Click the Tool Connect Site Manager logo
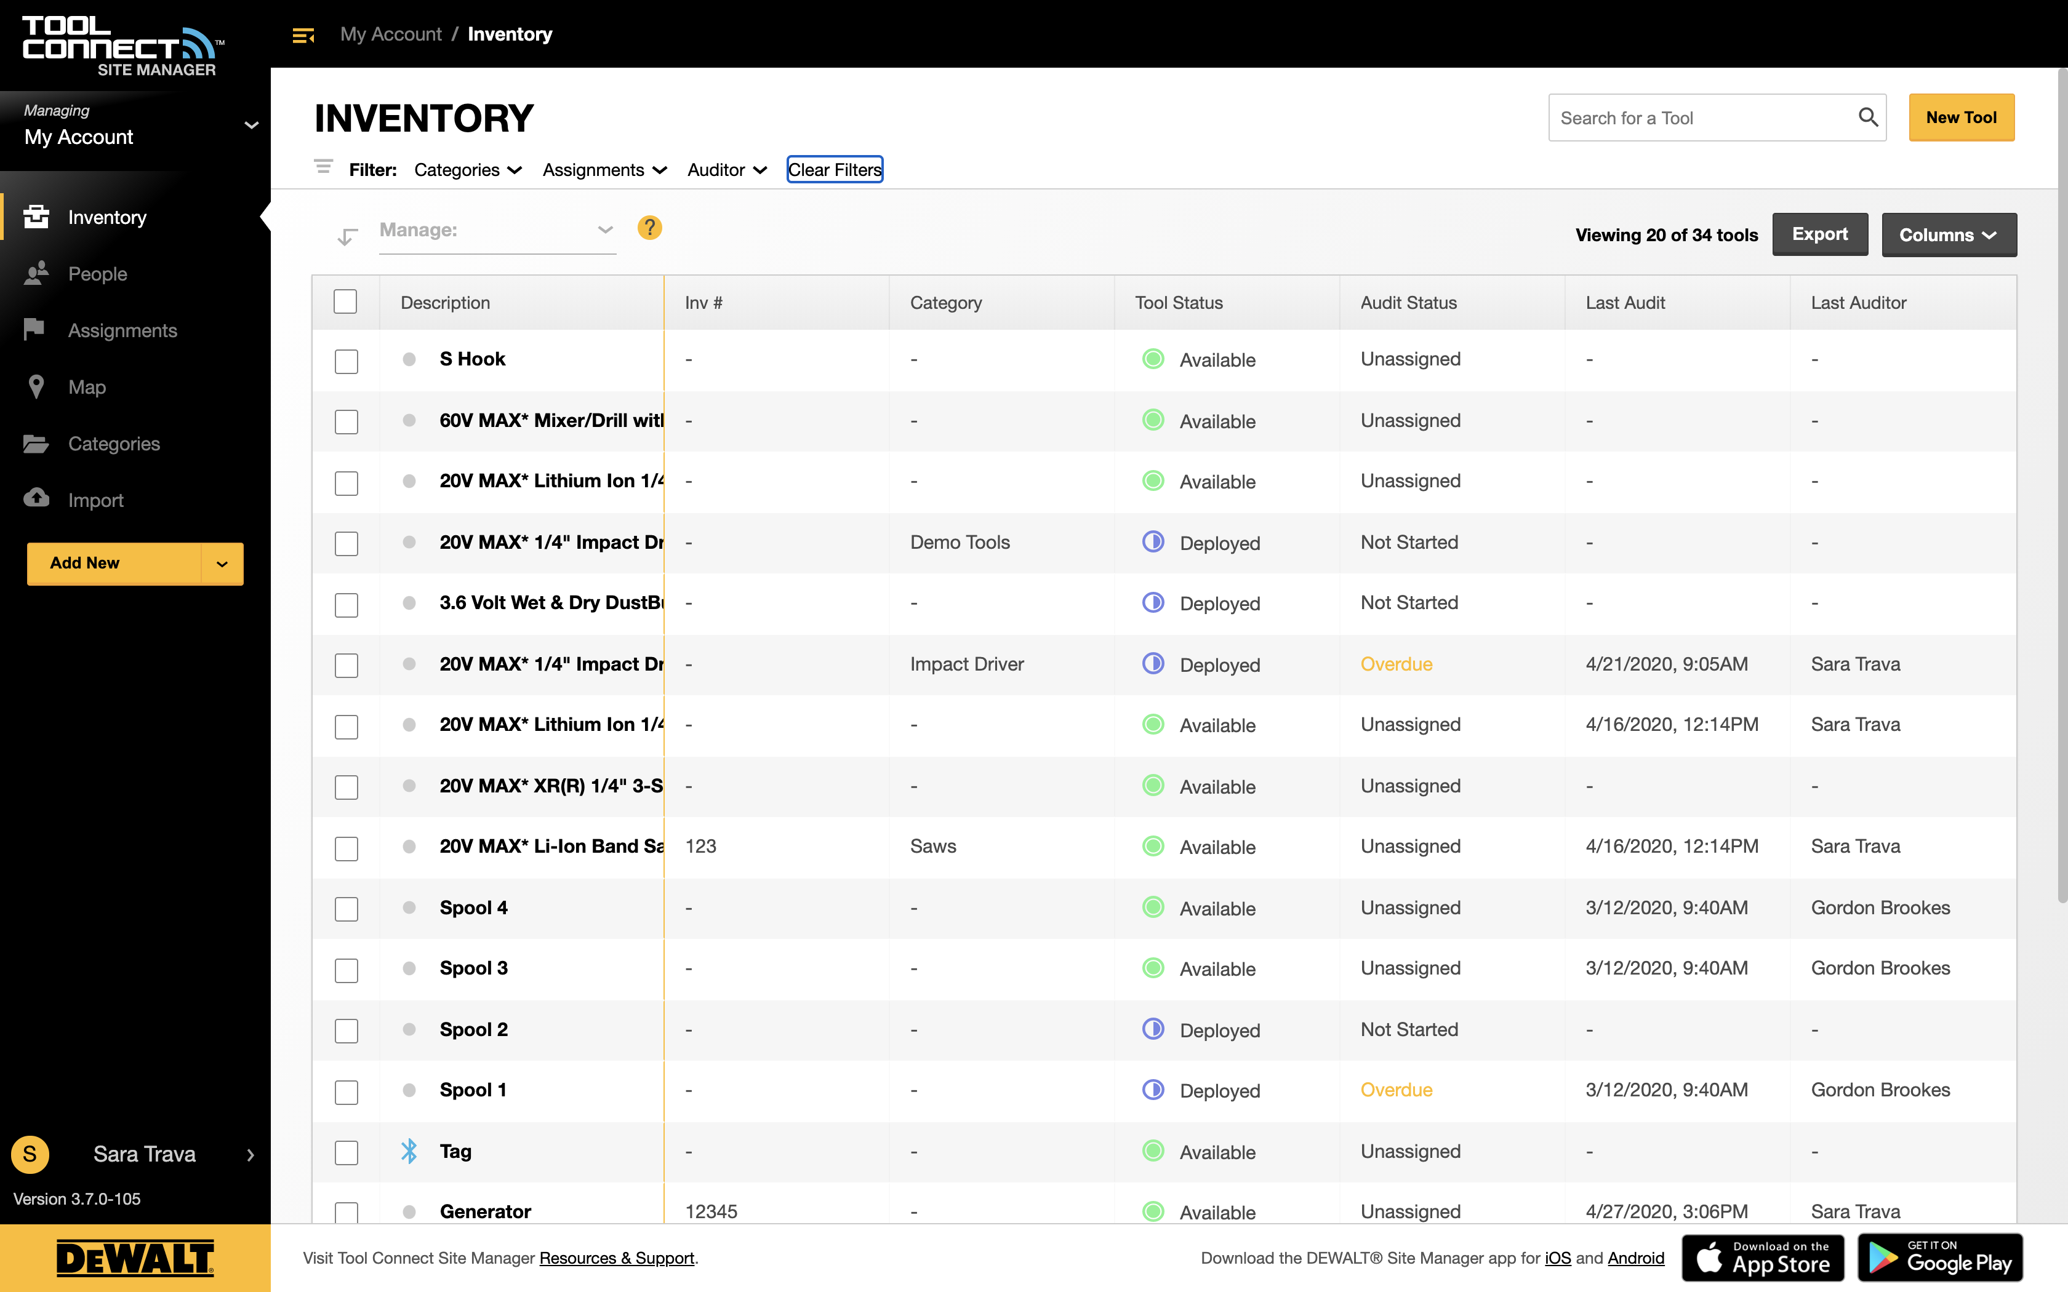2068x1292 pixels. click(122, 47)
